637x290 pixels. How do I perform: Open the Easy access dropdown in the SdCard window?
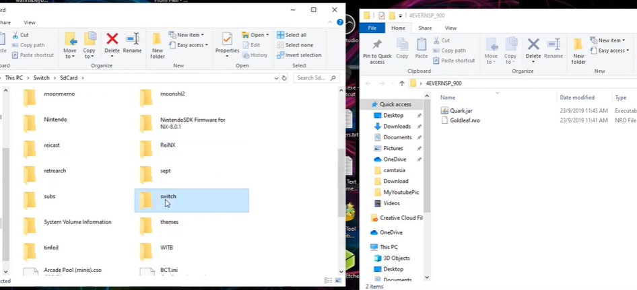(188, 45)
